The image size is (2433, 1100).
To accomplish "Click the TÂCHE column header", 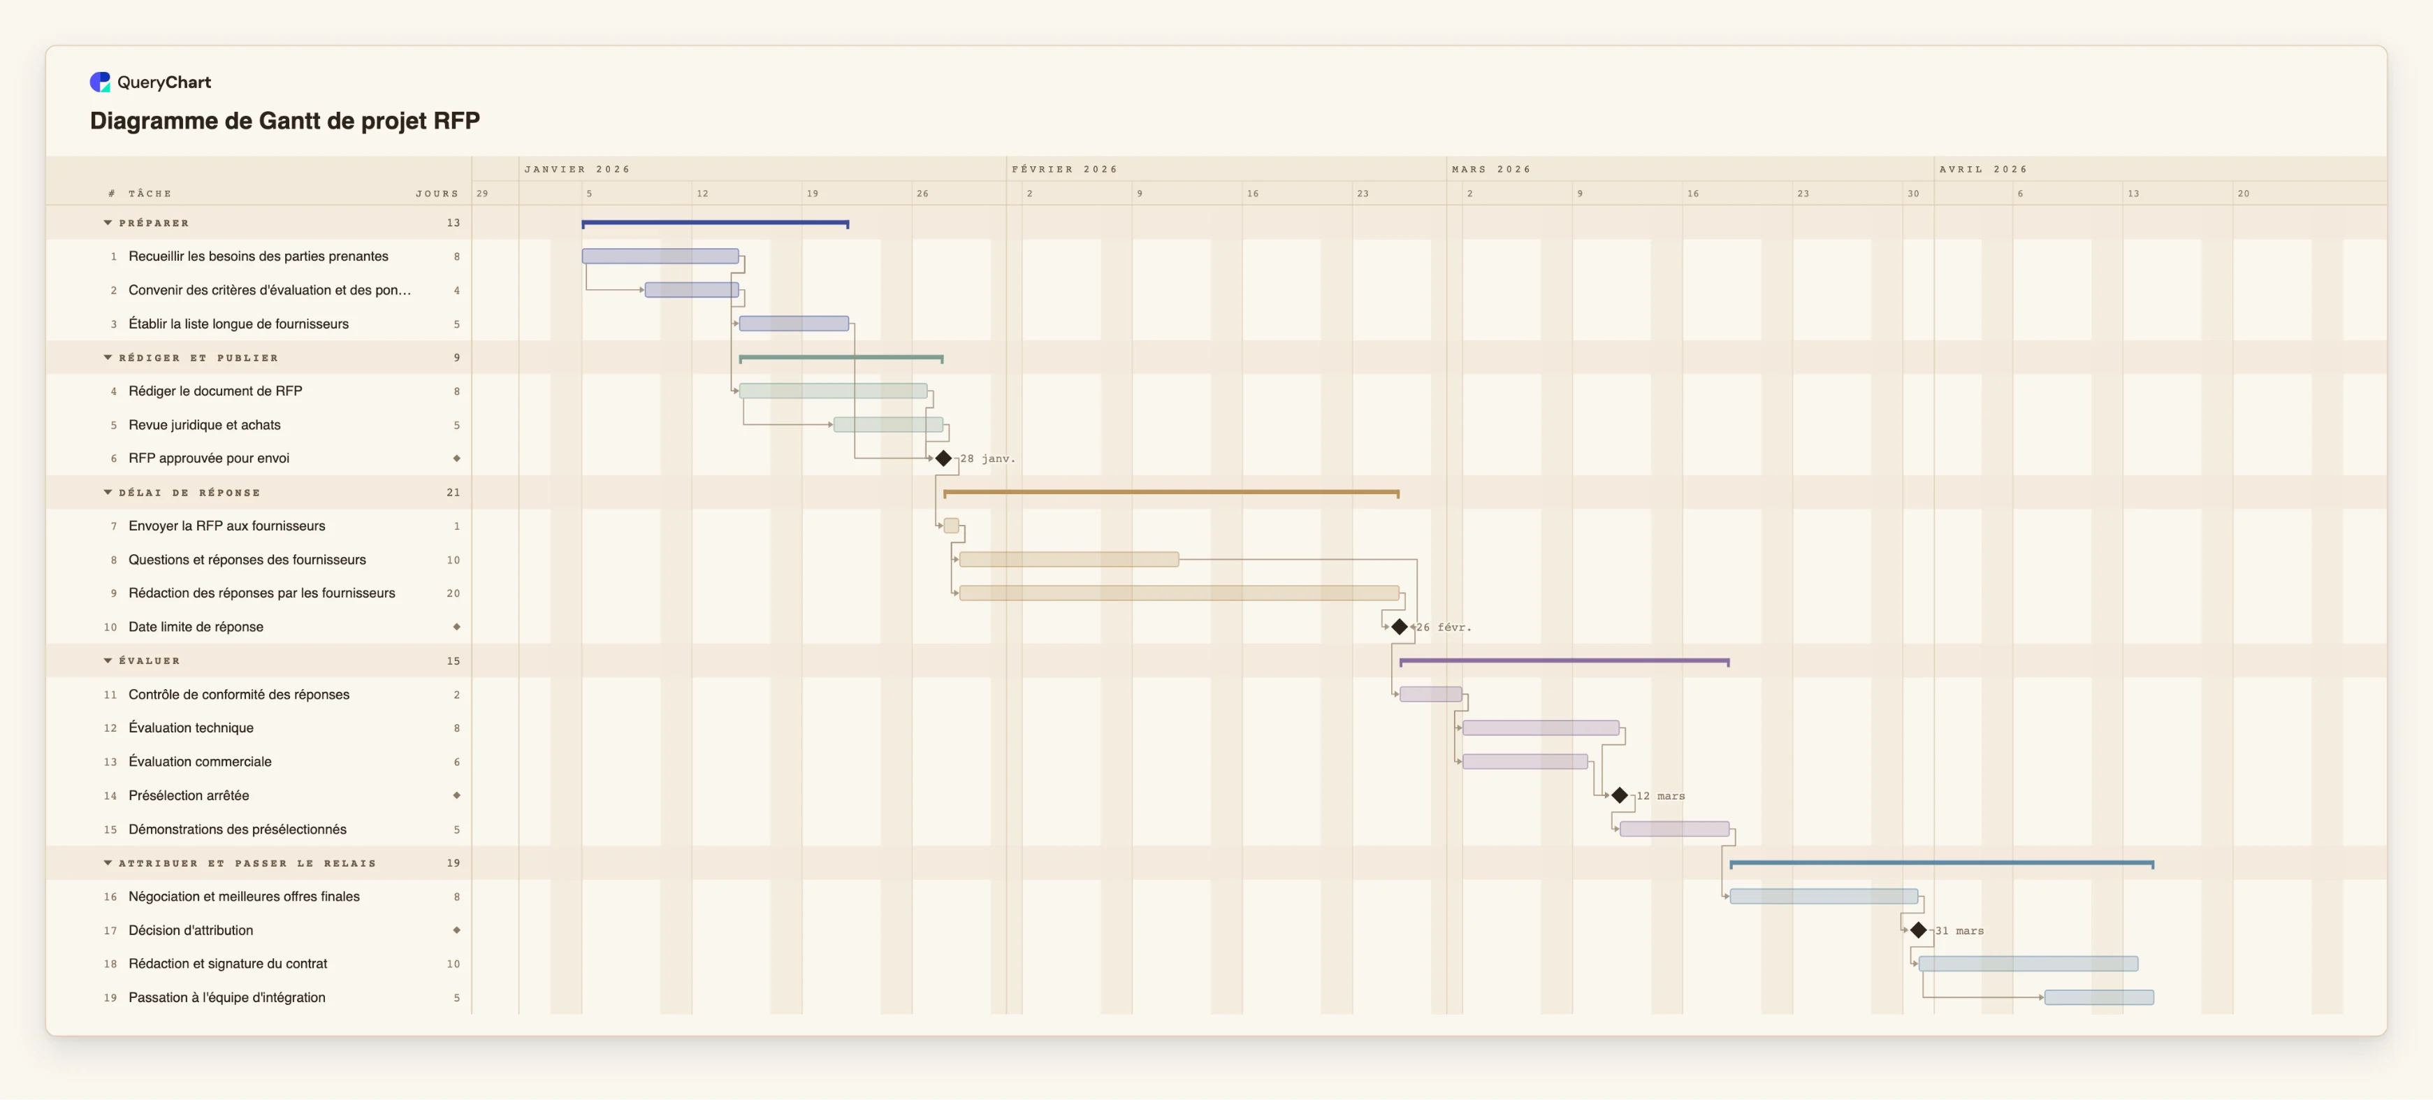I will click(x=150, y=194).
